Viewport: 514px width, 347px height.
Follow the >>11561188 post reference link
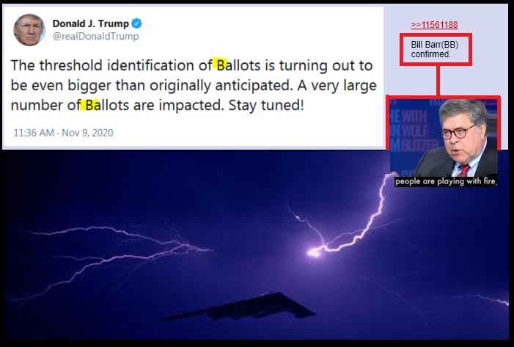[434, 25]
